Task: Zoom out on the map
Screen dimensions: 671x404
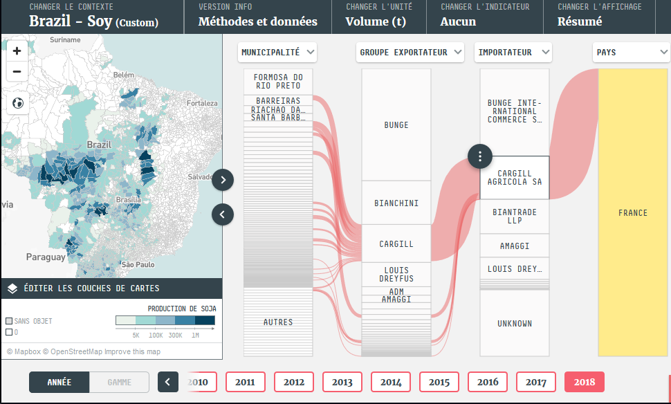Action: (x=17, y=71)
